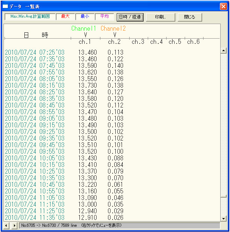Click ch.1 value 12.940
This screenshot has height=232, width=230.
pyautogui.click(x=87, y=211)
